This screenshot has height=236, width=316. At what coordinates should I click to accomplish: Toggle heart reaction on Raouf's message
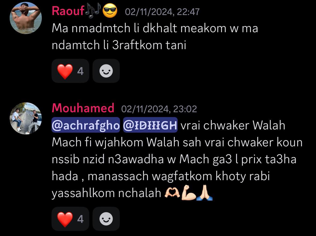pyautogui.click(x=70, y=71)
